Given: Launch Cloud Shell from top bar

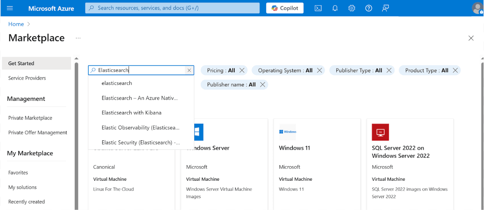Looking at the screenshot, I should point(318,8).
